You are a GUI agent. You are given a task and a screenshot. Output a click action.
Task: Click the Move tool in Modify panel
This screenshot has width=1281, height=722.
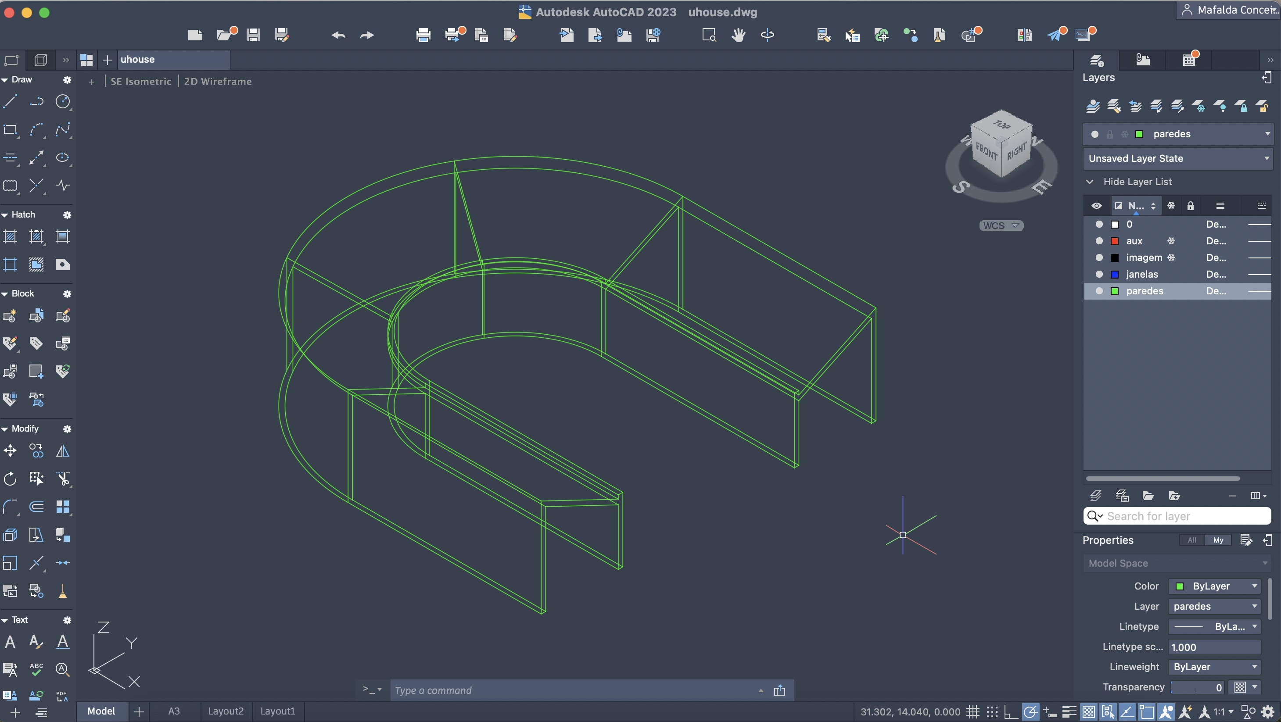point(10,450)
